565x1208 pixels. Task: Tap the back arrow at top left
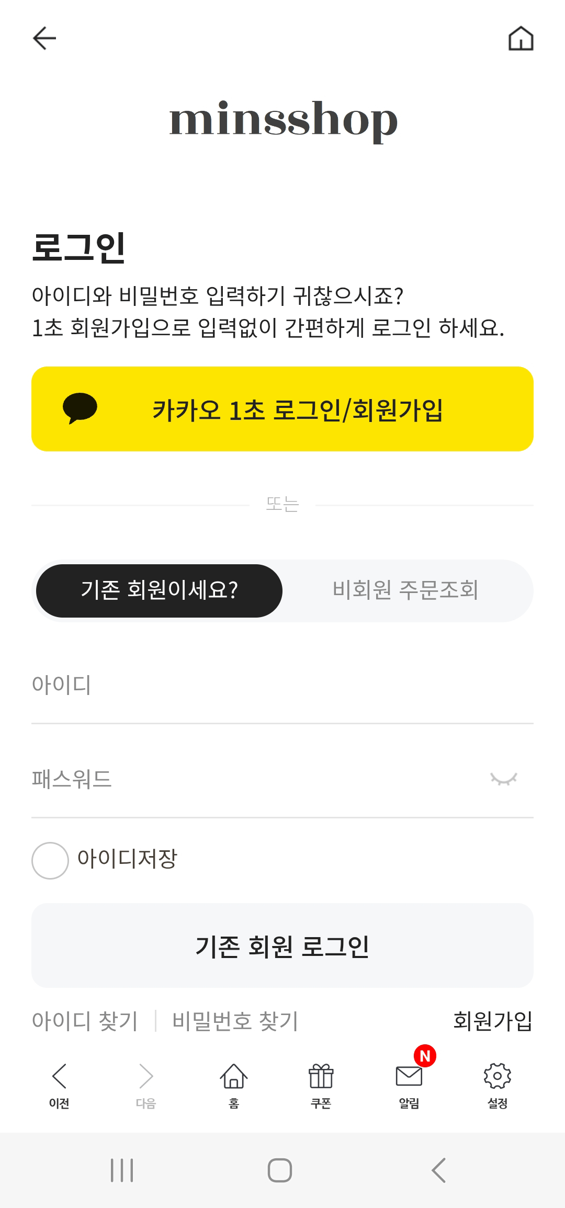click(44, 38)
